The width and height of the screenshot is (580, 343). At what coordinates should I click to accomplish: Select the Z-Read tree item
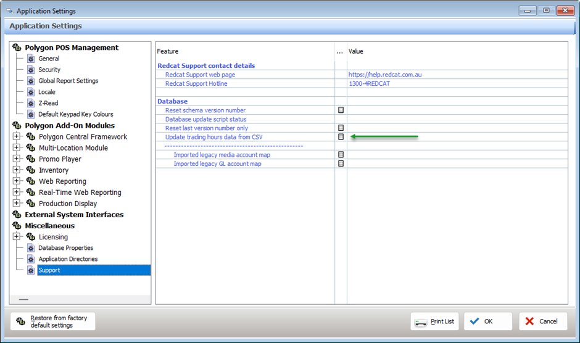48,103
